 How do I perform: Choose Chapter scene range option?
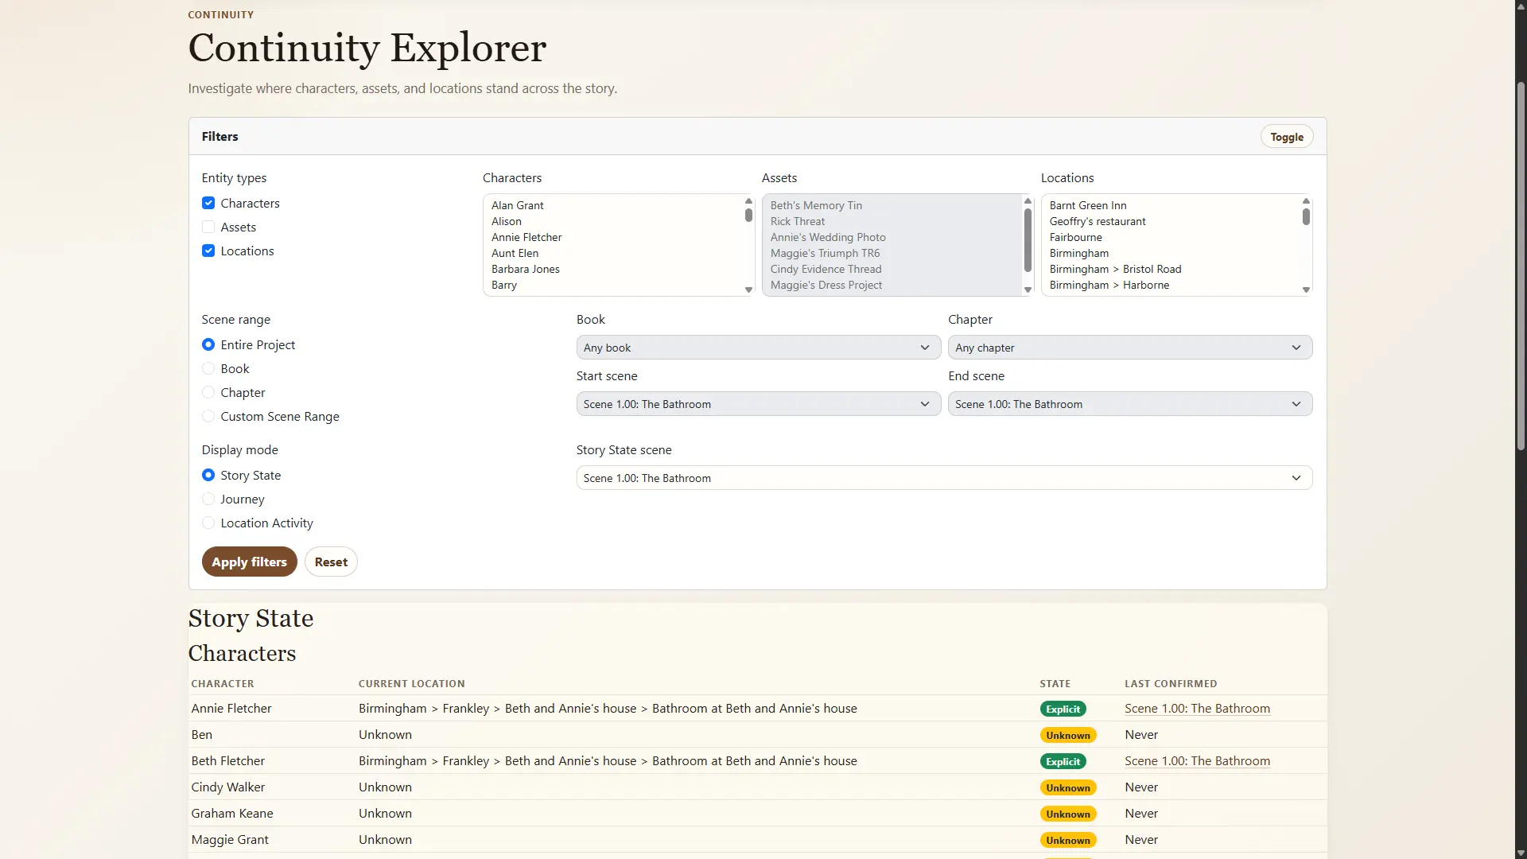208,392
